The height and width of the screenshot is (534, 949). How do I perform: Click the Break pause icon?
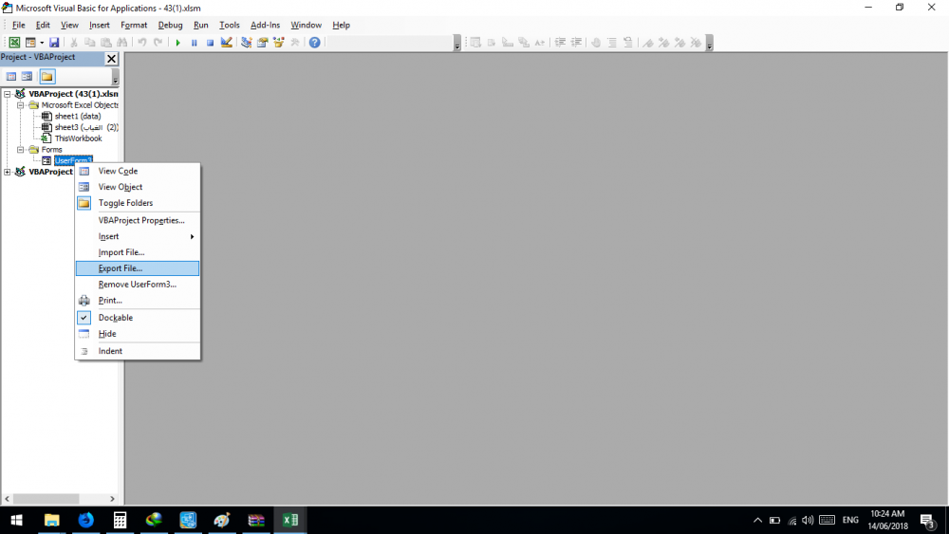click(x=195, y=43)
